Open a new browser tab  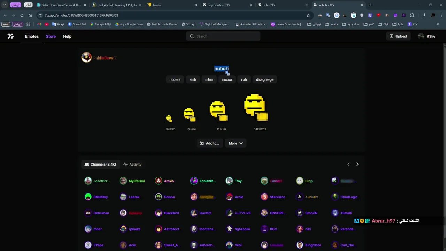click(x=370, y=5)
